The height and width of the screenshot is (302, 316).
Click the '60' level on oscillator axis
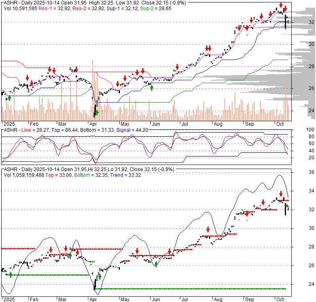pyautogui.click(x=312, y=144)
